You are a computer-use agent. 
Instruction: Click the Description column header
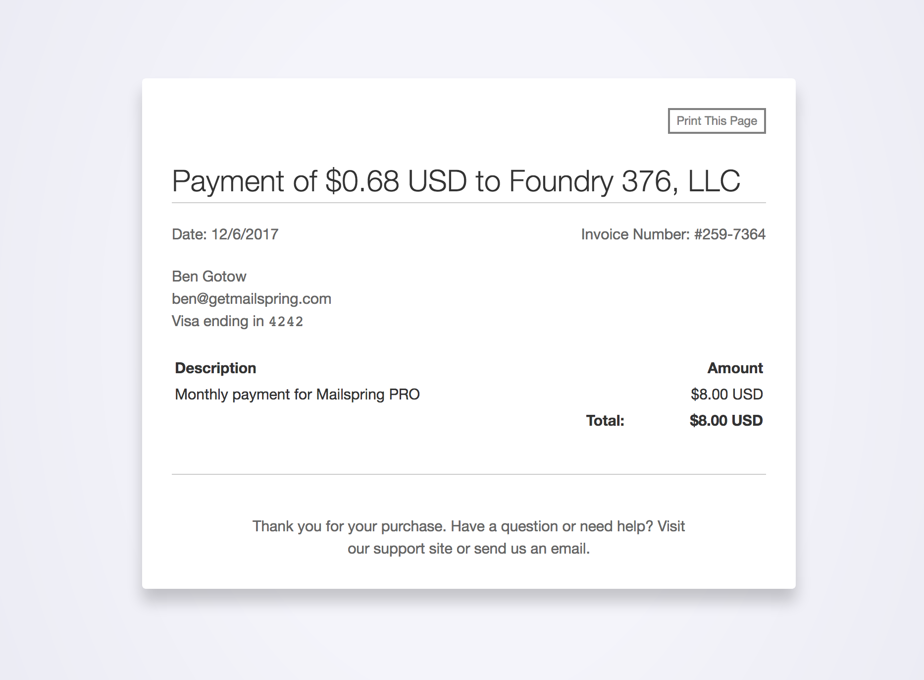(215, 368)
